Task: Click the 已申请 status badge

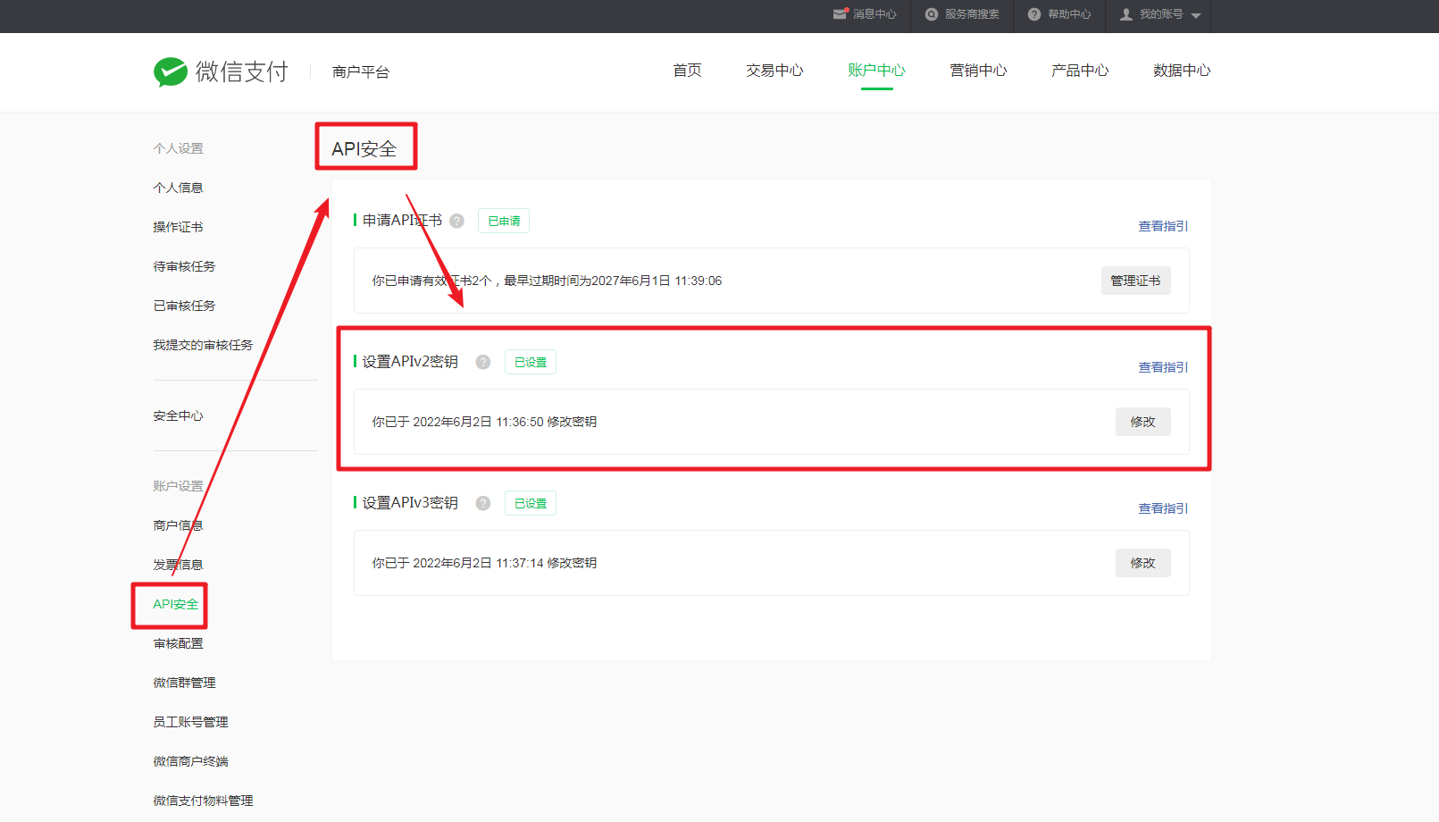Action: [504, 221]
